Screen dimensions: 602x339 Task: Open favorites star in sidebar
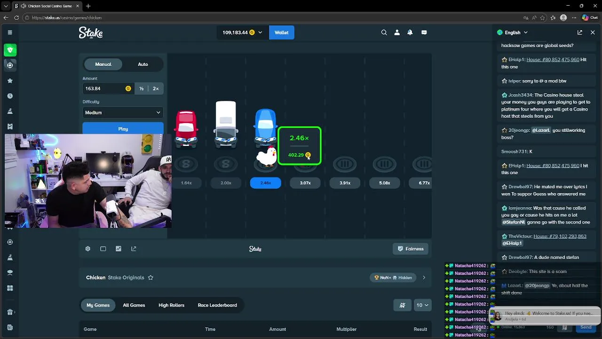(10, 81)
